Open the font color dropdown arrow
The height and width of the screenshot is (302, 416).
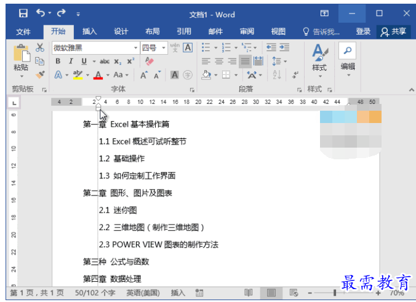pyautogui.click(x=108, y=75)
